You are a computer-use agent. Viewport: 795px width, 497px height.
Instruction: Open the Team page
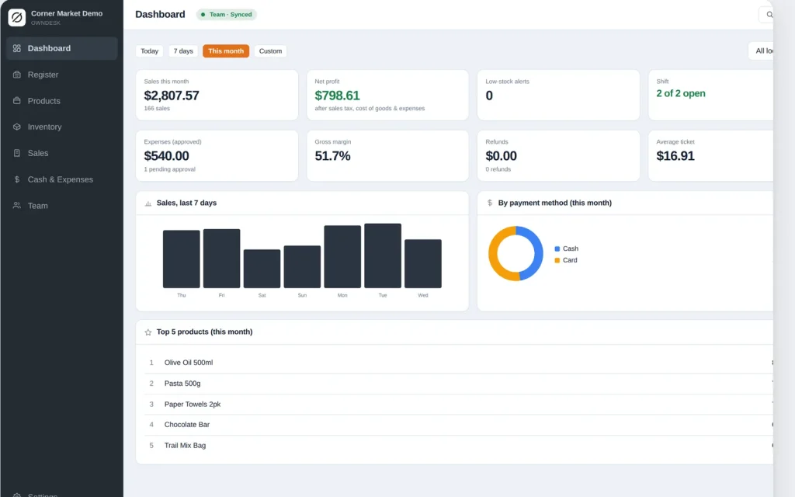pos(62,205)
